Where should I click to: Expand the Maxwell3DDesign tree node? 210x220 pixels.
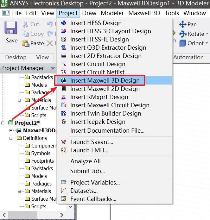pos(11,130)
